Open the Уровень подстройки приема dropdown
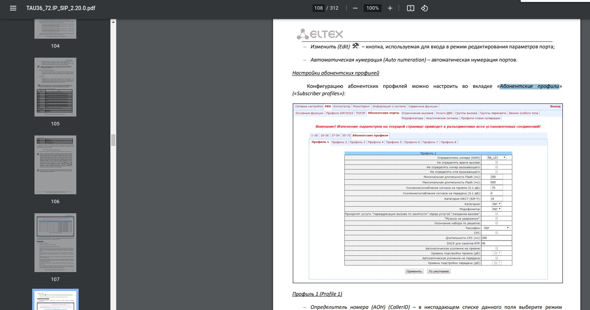Screen dimensions: 590x310 pos(496,253)
